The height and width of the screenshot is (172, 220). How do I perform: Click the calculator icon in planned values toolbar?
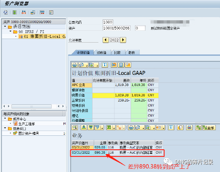[121, 65]
